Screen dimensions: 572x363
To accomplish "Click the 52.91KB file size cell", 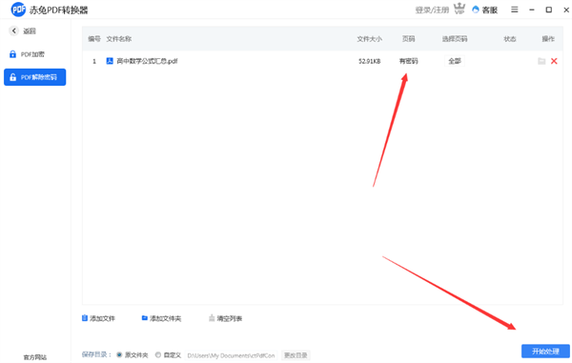I will 369,61.
